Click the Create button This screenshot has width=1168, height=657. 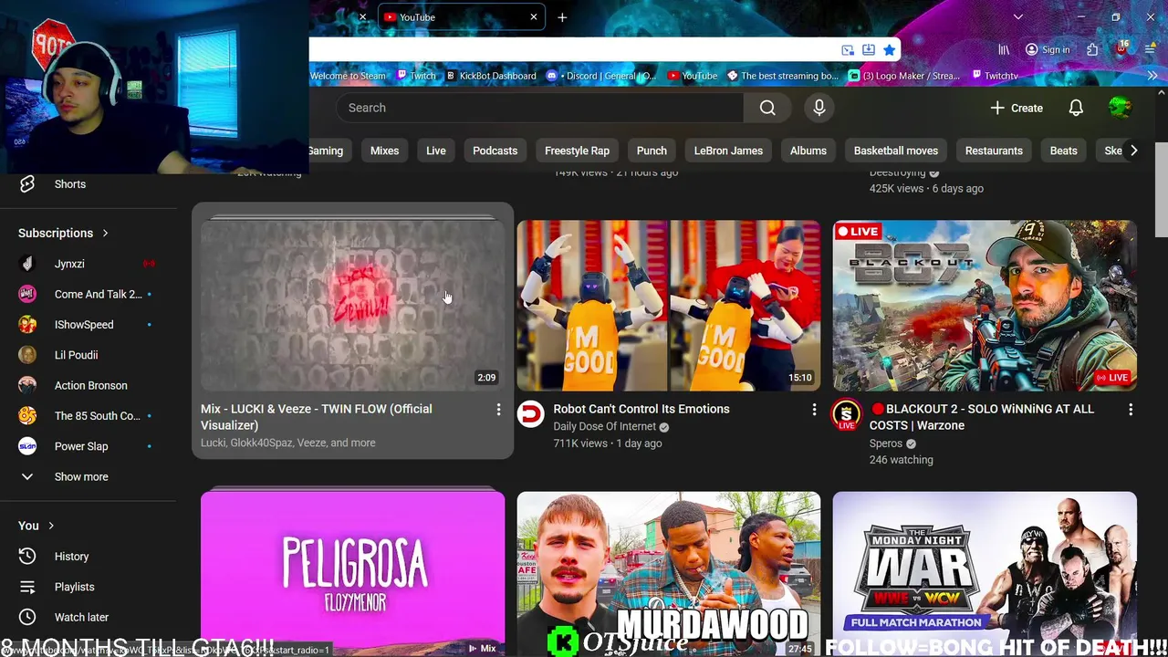(x=1017, y=108)
